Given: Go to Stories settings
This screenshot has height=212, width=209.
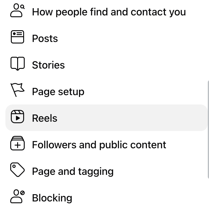Looking at the screenshot, I should pos(48,65).
